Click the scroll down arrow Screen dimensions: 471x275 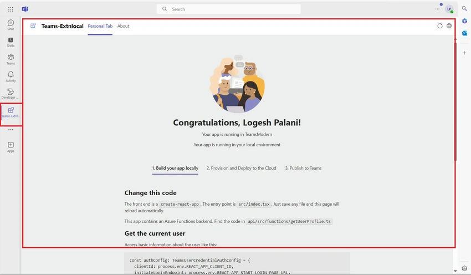(x=455, y=271)
